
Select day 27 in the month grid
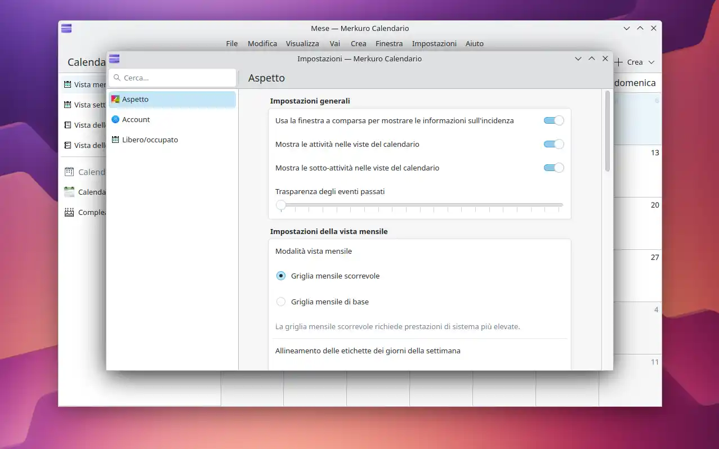click(x=655, y=257)
